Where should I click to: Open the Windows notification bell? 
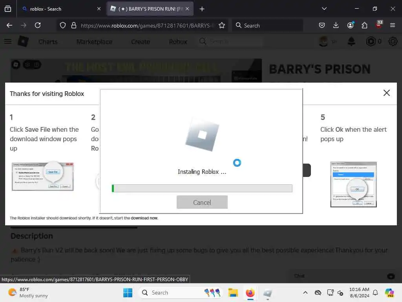click(x=375, y=293)
